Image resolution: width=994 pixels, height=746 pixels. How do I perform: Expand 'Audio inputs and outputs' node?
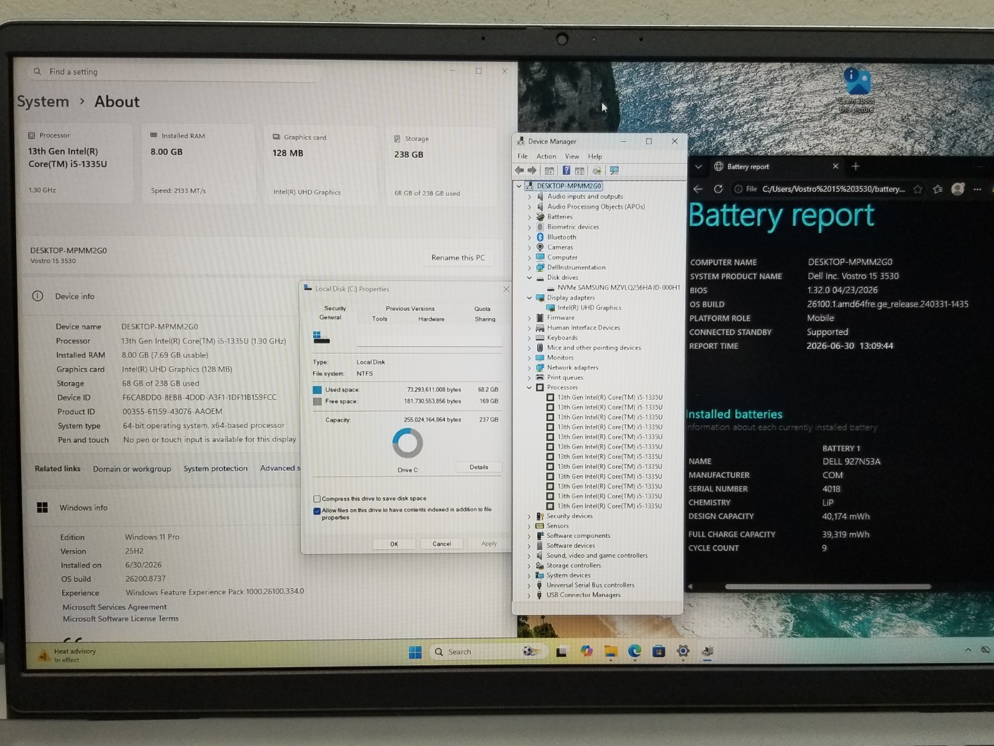(530, 196)
